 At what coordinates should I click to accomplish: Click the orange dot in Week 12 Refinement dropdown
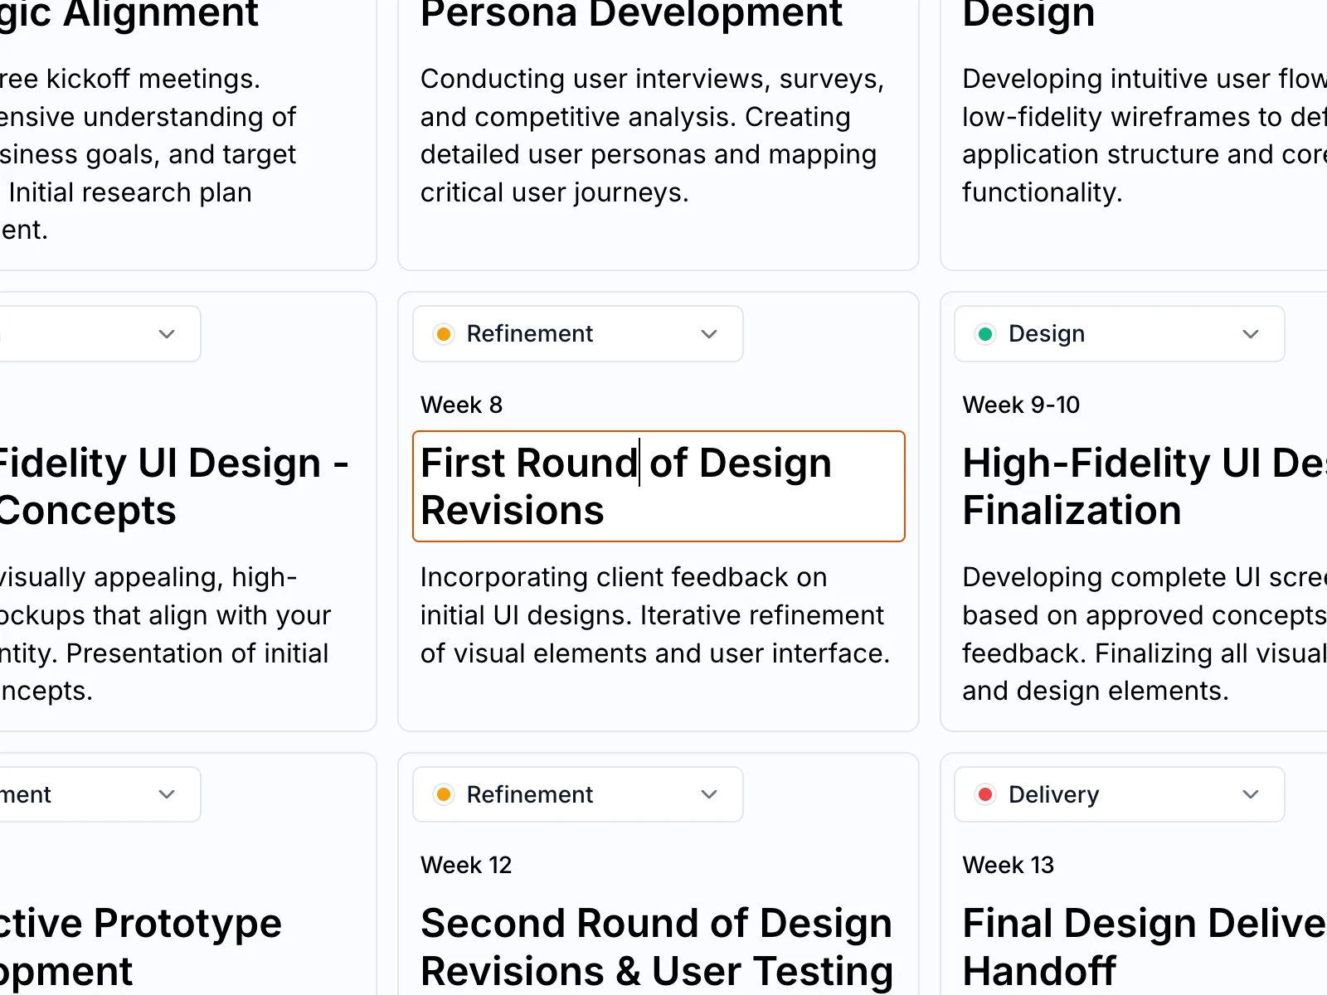444,794
